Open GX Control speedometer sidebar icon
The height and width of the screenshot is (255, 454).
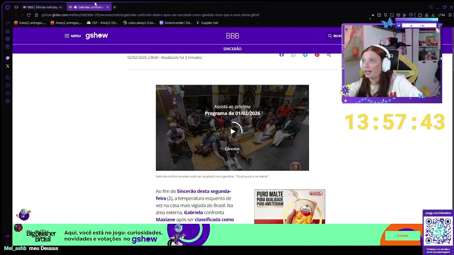8,23
